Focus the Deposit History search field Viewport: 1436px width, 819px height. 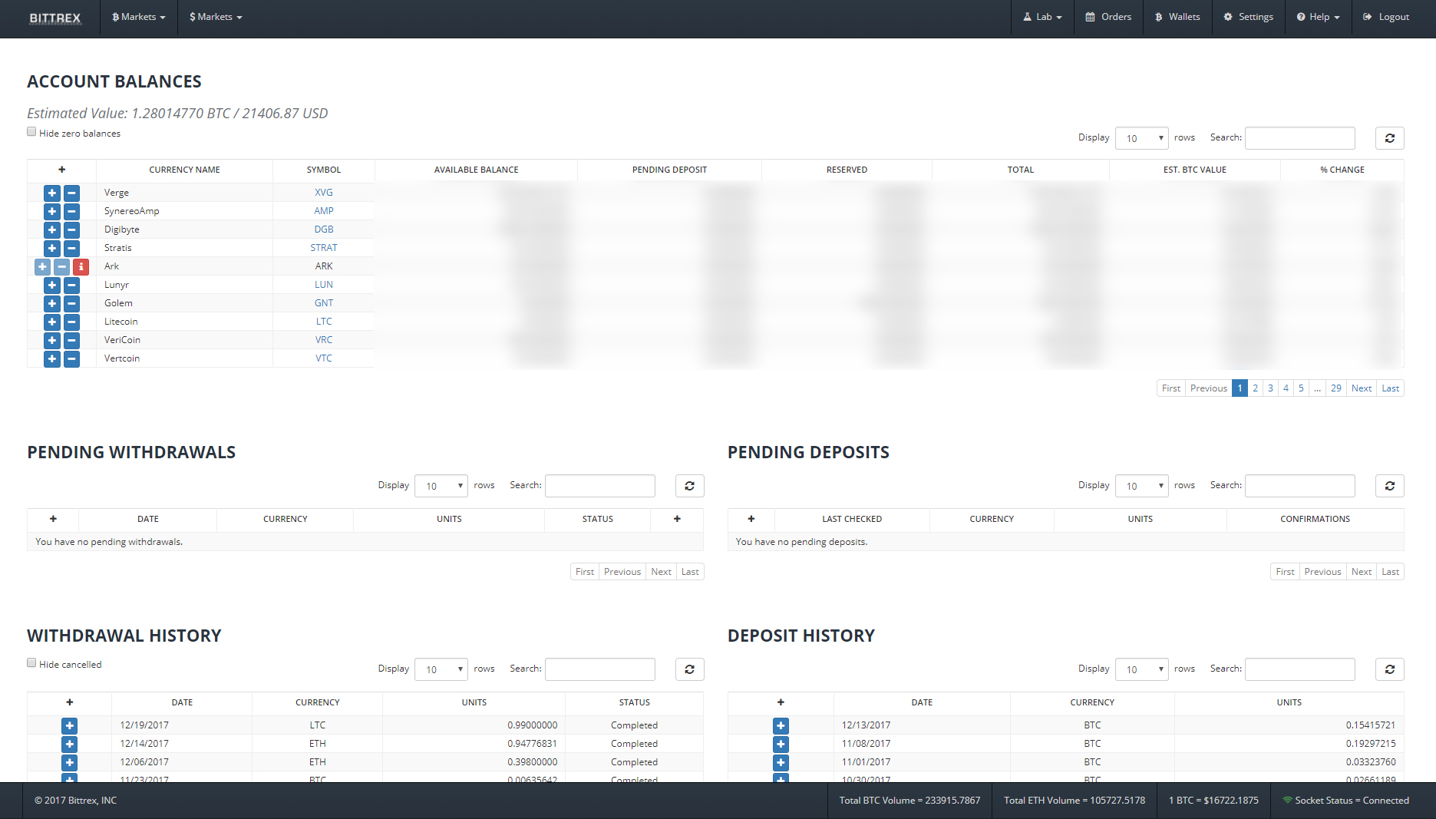click(1299, 669)
